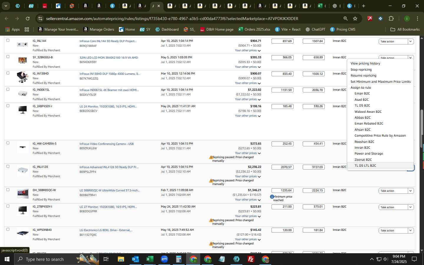The width and height of the screenshot is (424, 265).
Task: Click the page vertical scrollbar thumb
Action: 422,128
